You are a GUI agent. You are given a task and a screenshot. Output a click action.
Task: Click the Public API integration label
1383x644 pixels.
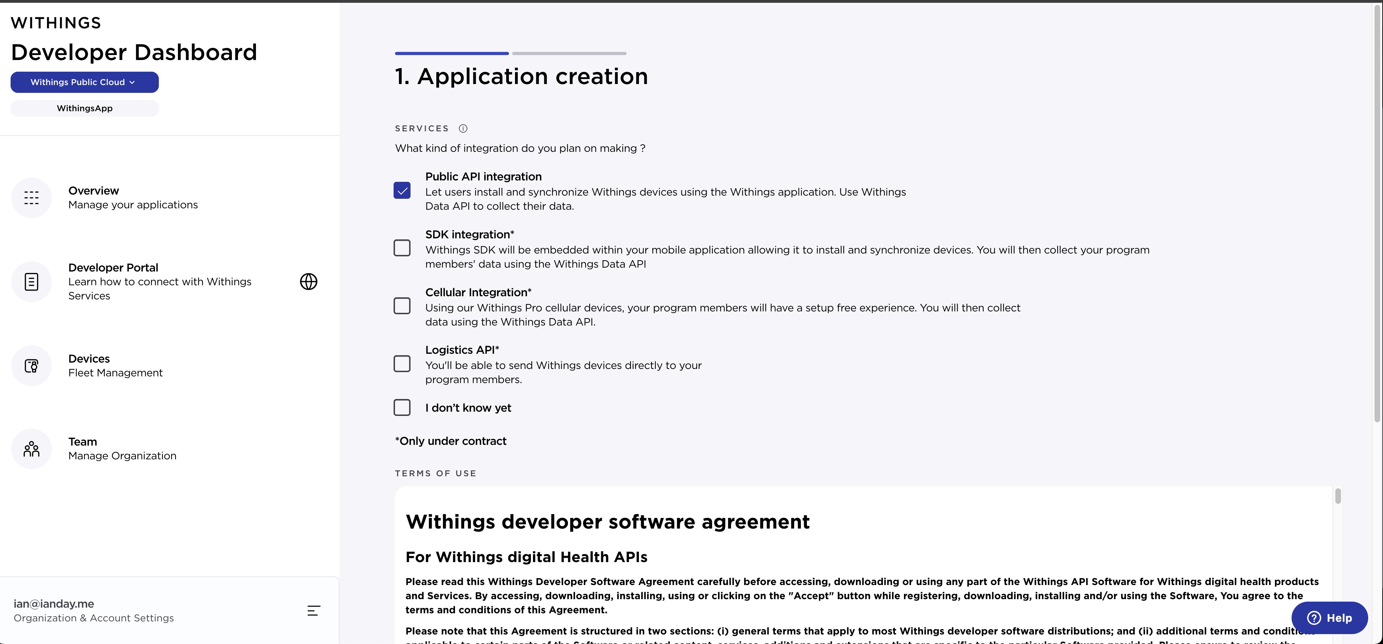click(x=483, y=177)
